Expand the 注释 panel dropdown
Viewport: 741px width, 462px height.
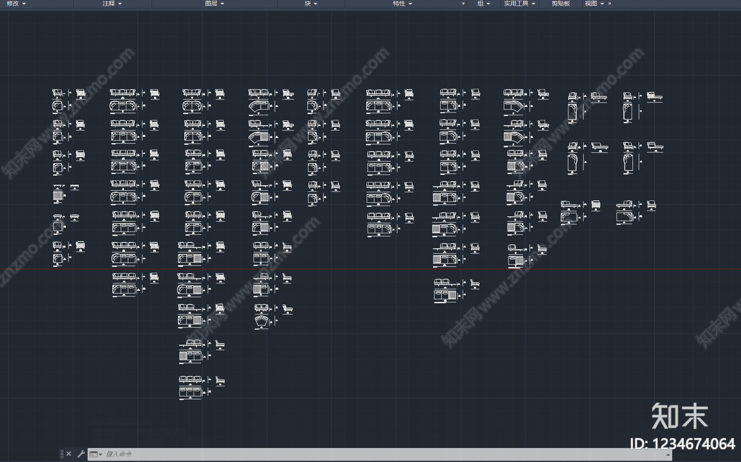112,3
